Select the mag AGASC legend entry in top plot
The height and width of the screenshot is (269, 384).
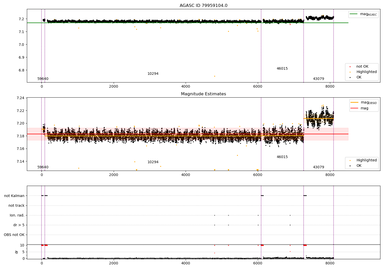(364, 14)
